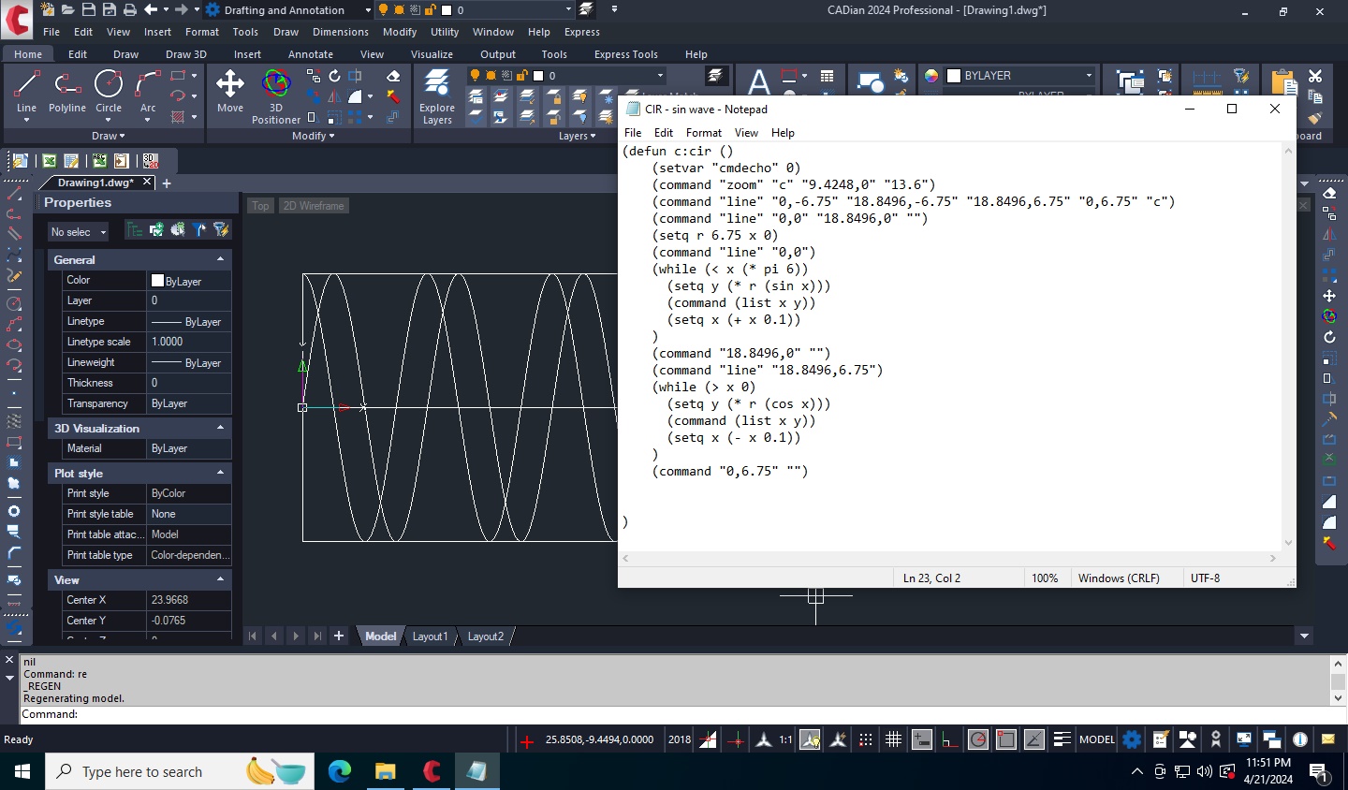Toggle grid display in status bar
Image resolution: width=1348 pixels, height=790 pixels.
893,739
